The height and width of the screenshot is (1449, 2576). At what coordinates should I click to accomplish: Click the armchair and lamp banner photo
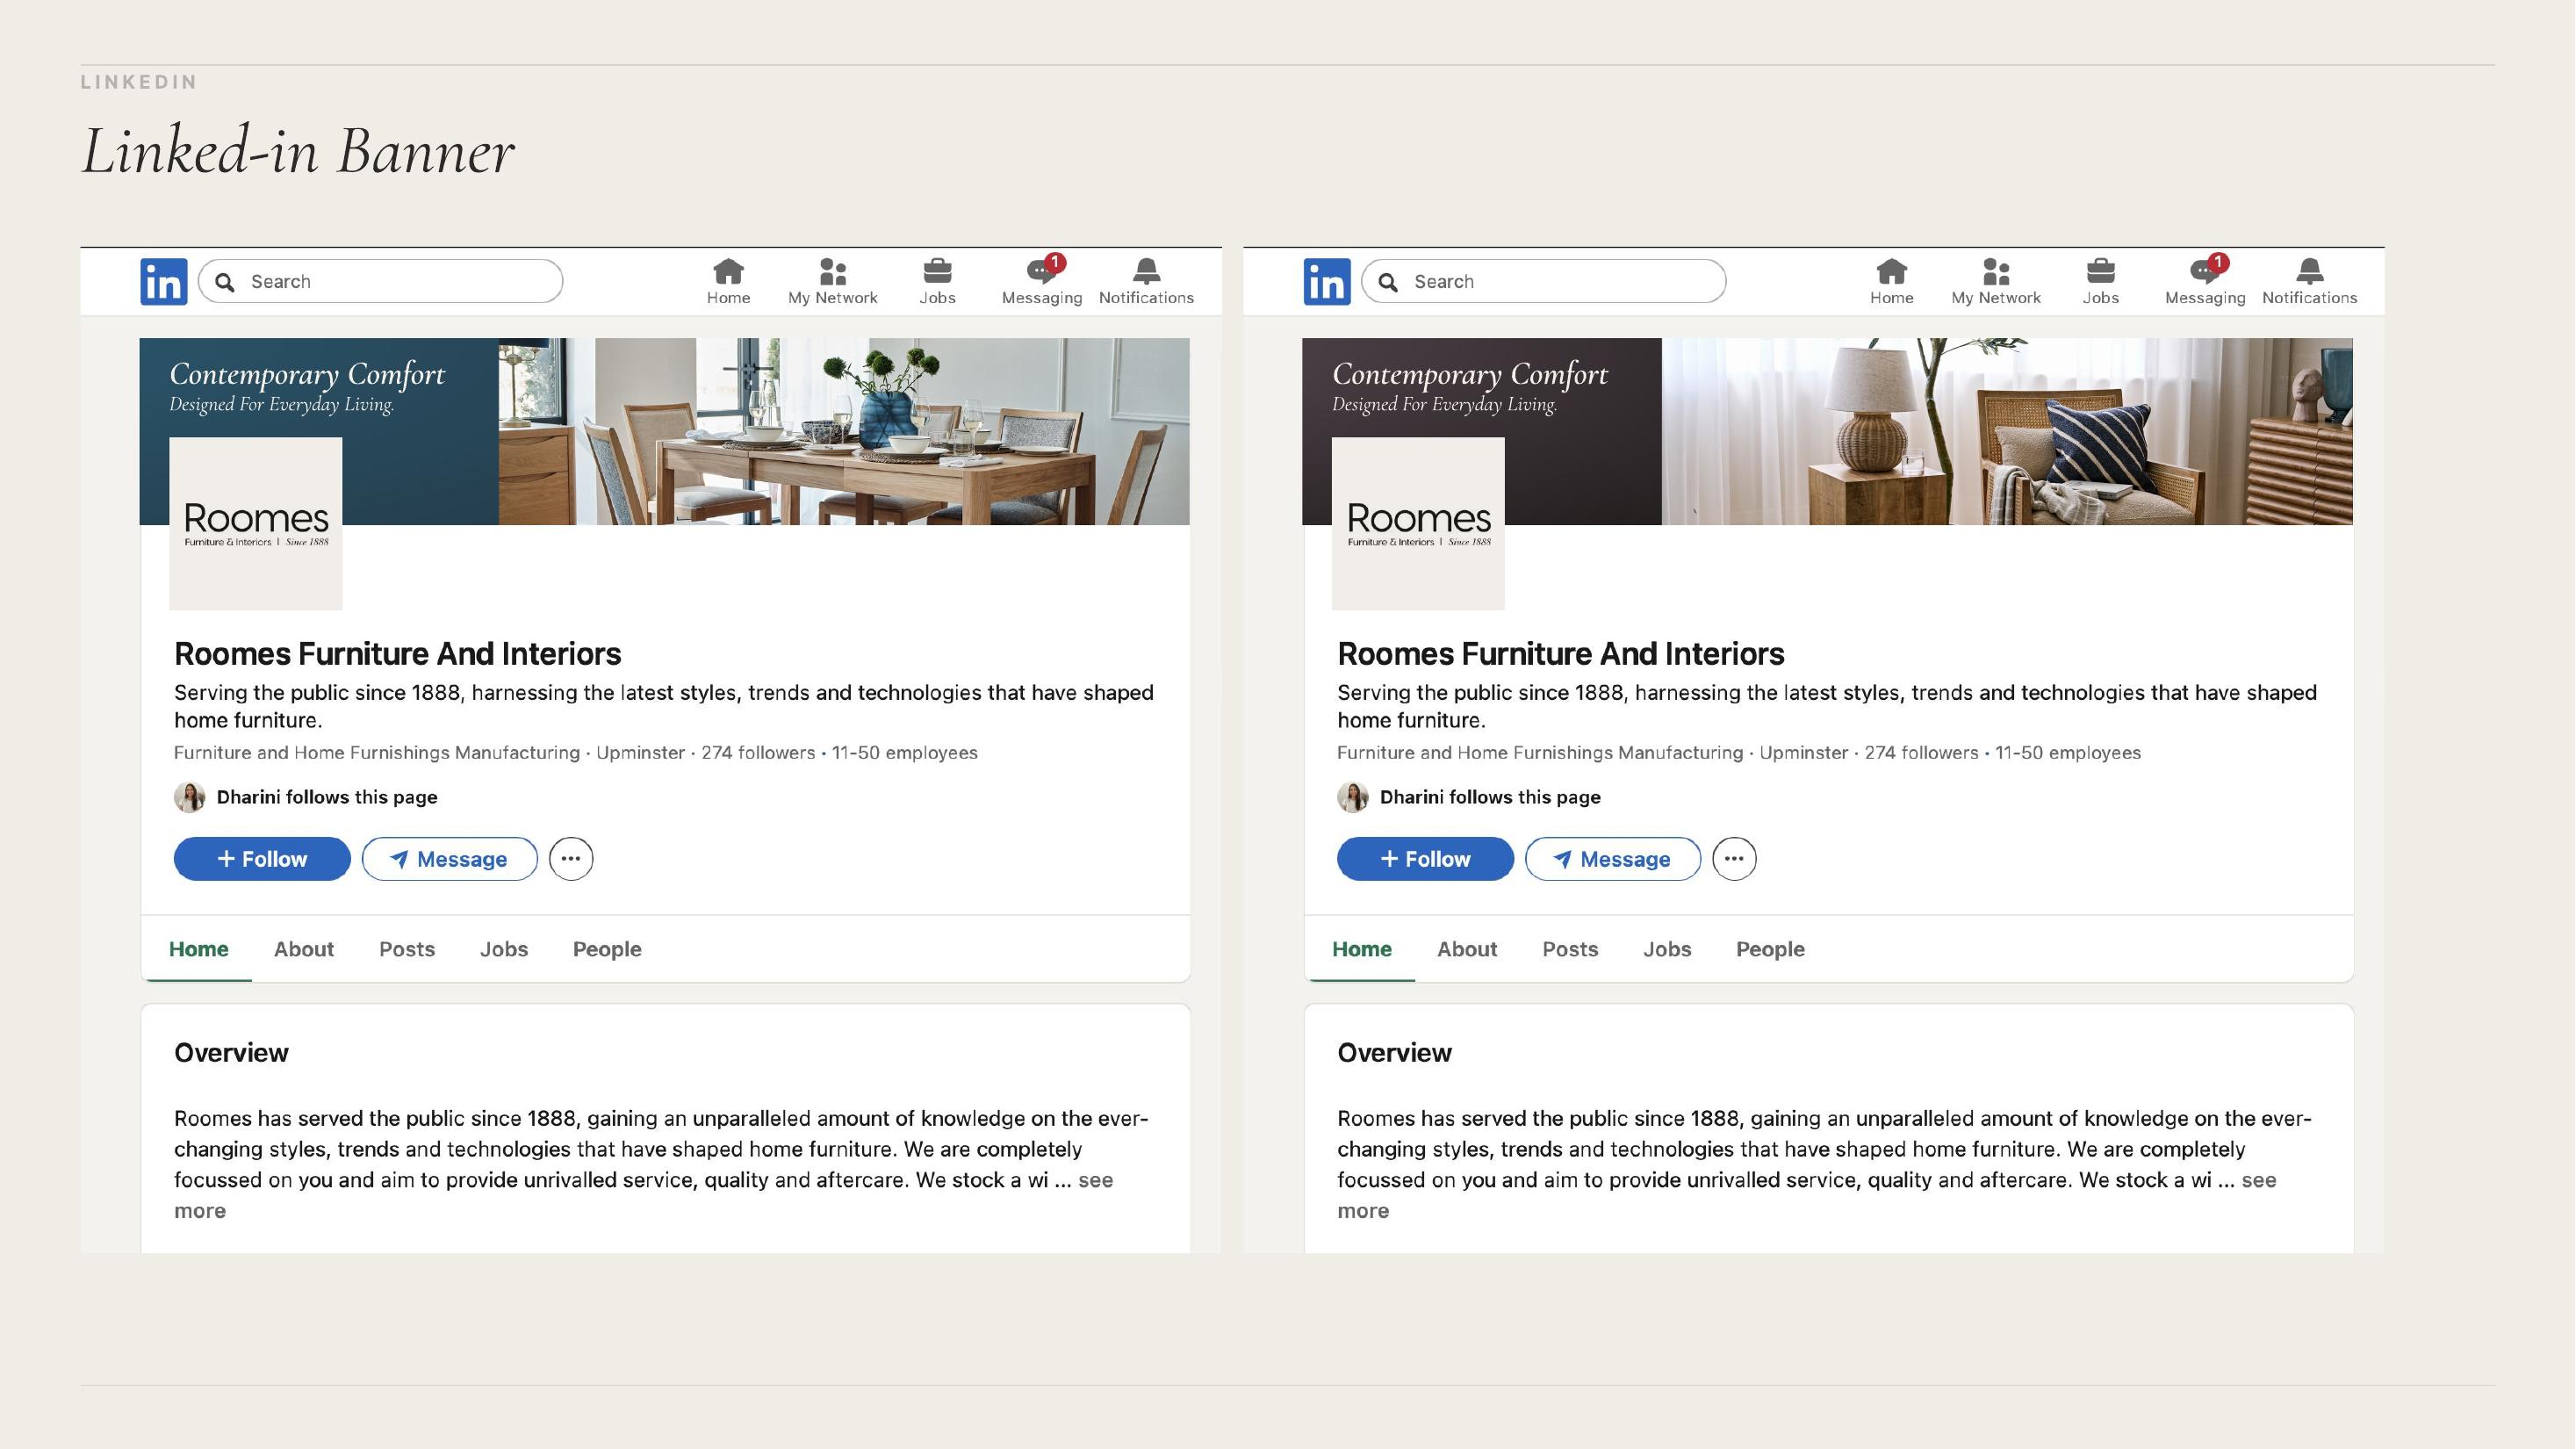[x=2007, y=431]
